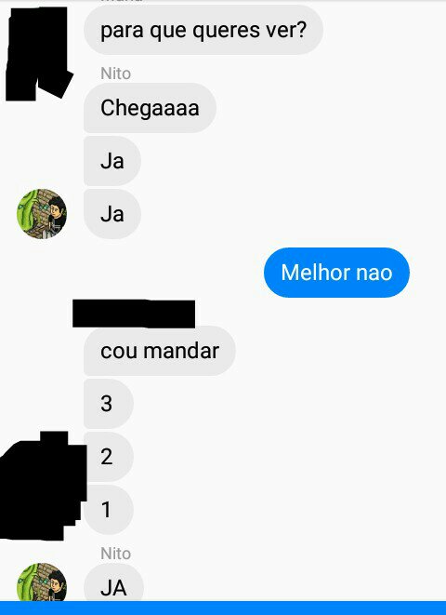Select the blue 'Melhor nao' sent message
446x615 pixels.
[x=336, y=273]
